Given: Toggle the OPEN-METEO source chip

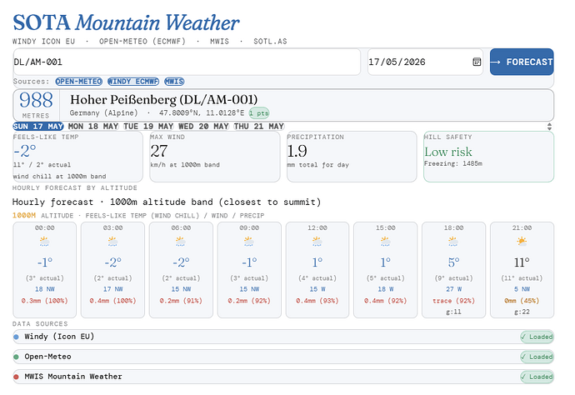Looking at the screenshot, I should click(x=79, y=82).
